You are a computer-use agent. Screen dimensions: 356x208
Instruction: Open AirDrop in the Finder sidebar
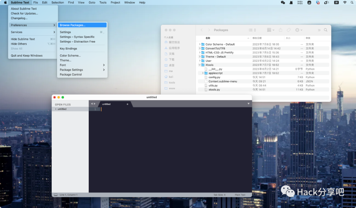coord(172,42)
